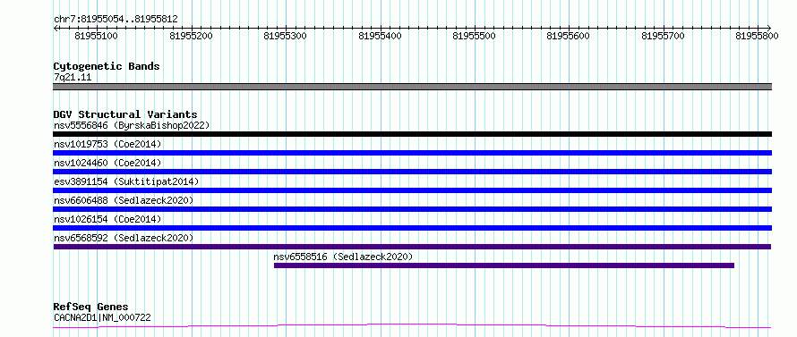Viewport: 797px width, 337px height.
Task: Open variant nsv5556846 (ByrskaBishop2022) label
Action: click(x=132, y=125)
